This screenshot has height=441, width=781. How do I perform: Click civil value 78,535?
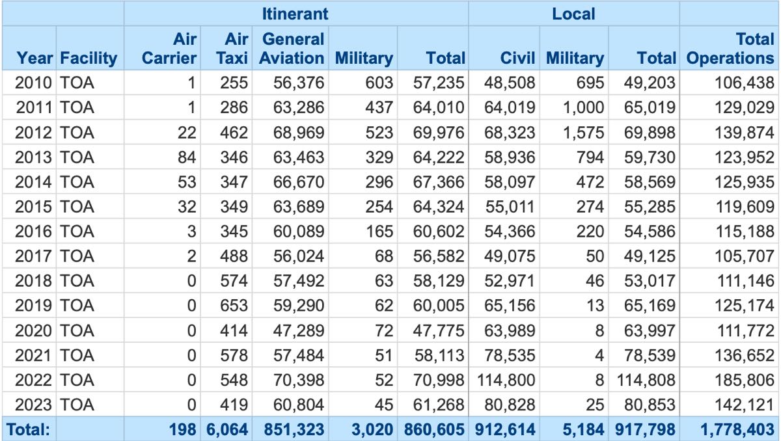(512, 354)
